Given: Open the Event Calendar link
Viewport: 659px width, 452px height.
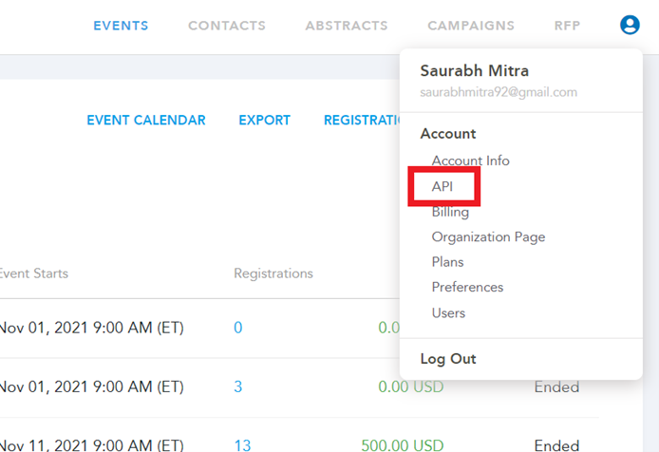Looking at the screenshot, I should (145, 121).
